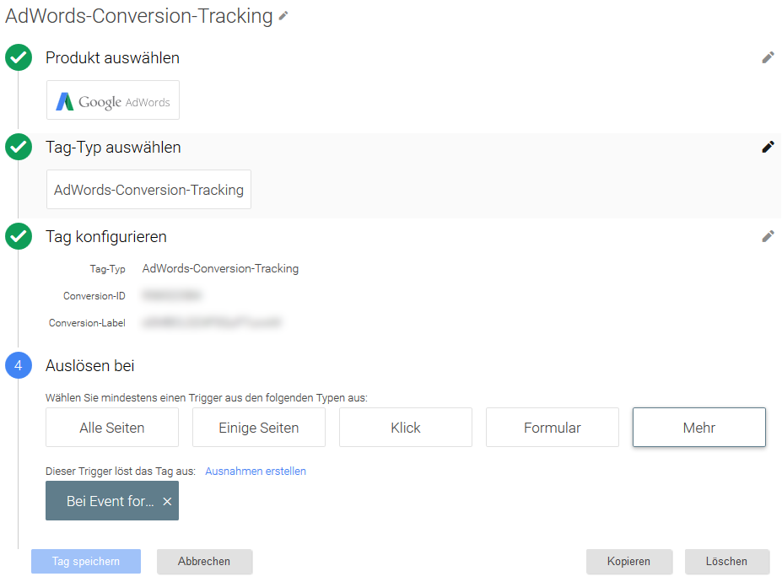Click green checkmark of Tag-Typ auswählen

[x=19, y=147]
